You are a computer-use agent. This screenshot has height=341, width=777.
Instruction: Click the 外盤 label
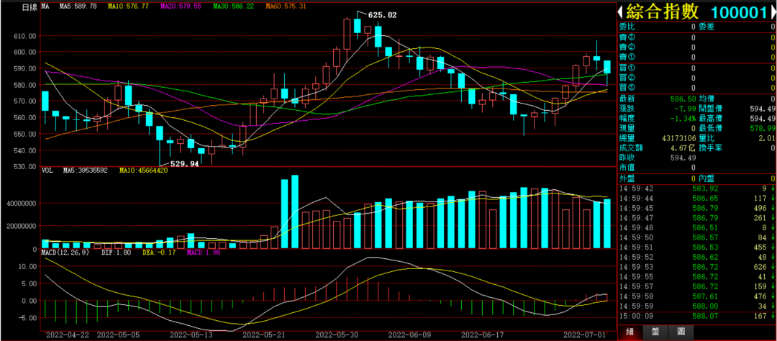[627, 178]
